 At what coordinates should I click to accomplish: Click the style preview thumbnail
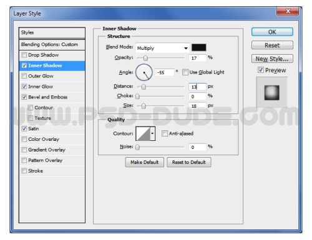point(271,93)
